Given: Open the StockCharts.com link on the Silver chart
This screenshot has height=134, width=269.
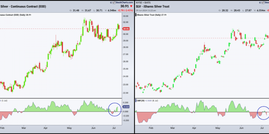Looking at the screenshot, I should [x=124, y=2].
